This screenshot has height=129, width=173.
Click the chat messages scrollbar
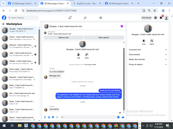pyautogui.click(x=124, y=79)
